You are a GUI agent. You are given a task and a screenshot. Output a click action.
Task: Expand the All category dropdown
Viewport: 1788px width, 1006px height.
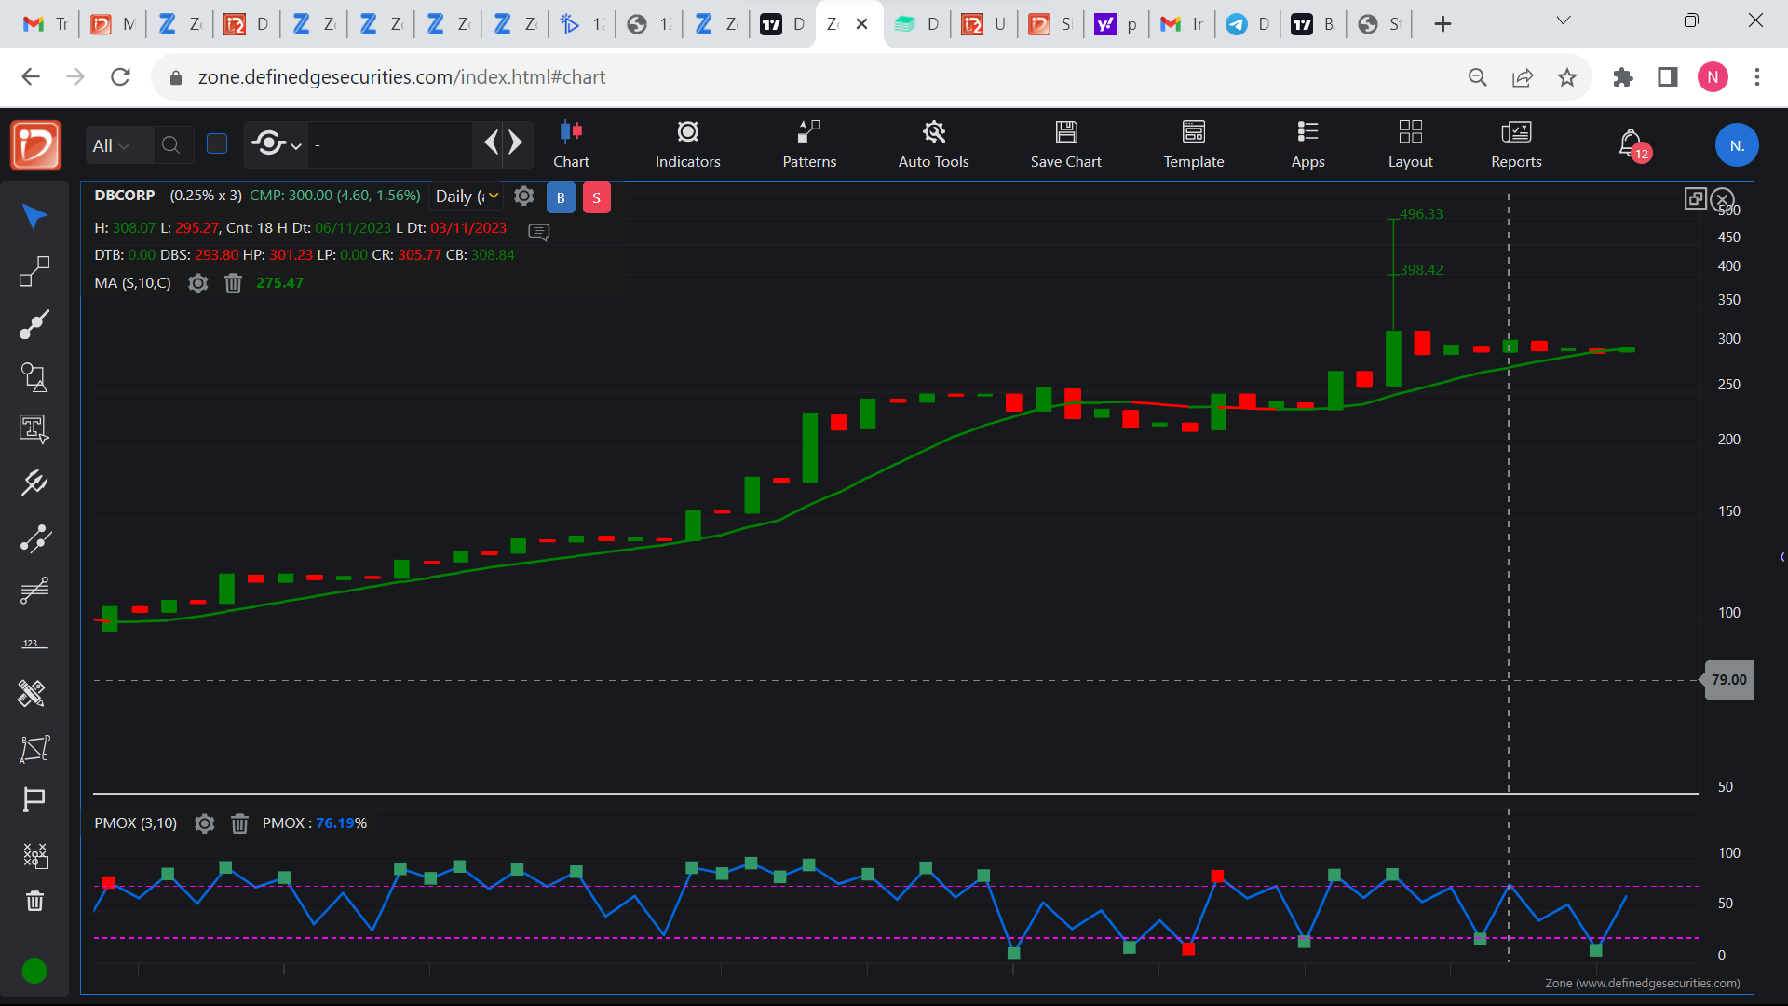coord(111,145)
